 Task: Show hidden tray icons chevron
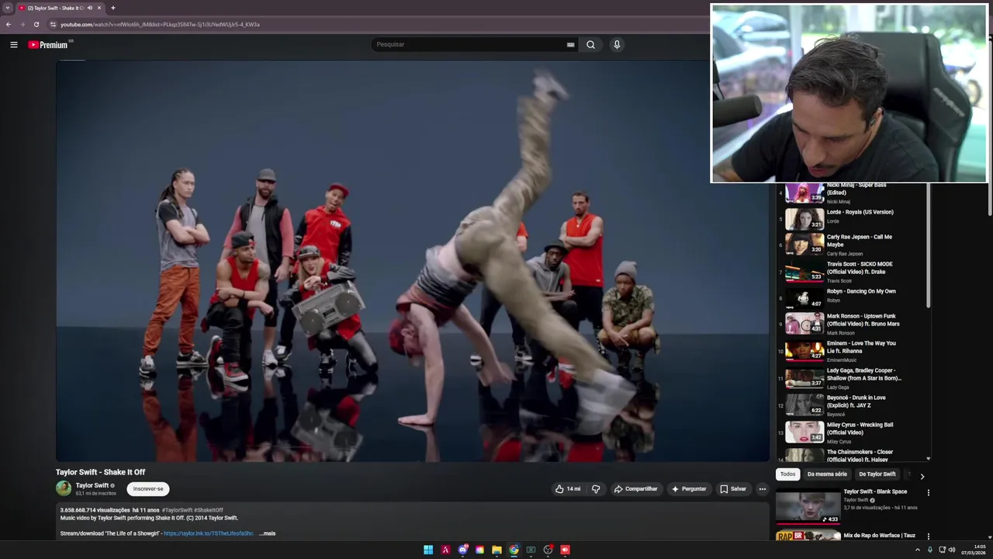click(917, 550)
